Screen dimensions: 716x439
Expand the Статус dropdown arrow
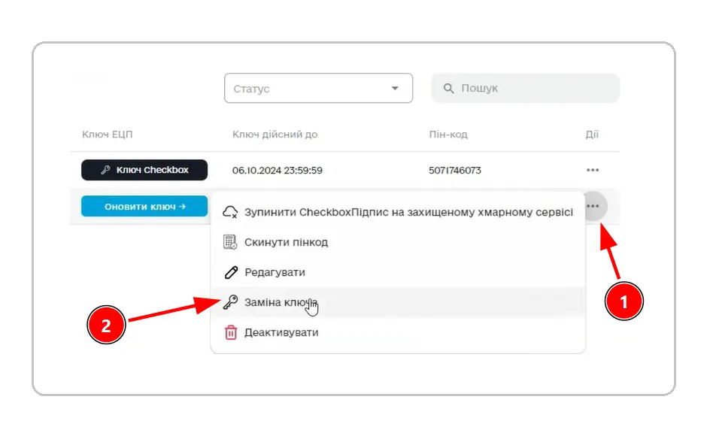[395, 89]
